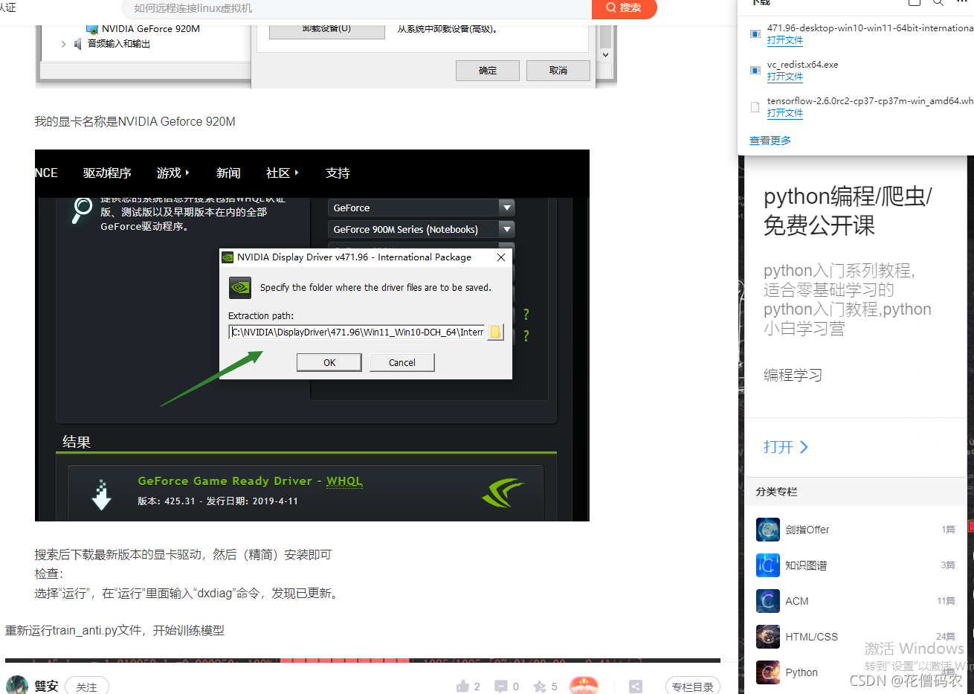Click the red reward gift icon
974x694 pixels.
coord(584,685)
